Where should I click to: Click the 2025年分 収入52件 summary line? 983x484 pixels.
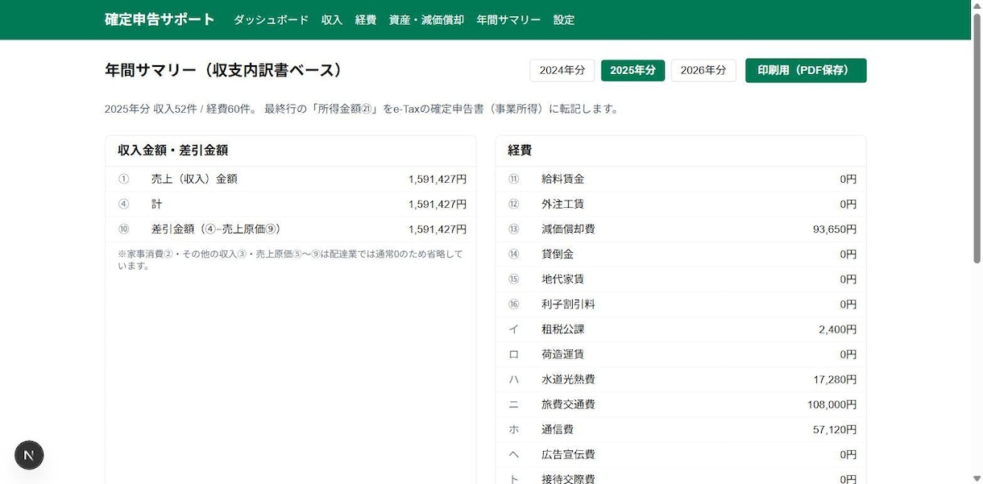[362, 109]
